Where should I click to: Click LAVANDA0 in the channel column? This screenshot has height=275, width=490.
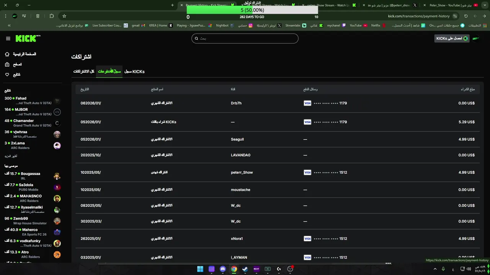click(240, 155)
